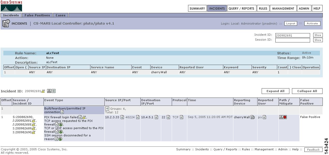The width and height of the screenshot is (329, 155).
Task: Click query icon after TCP access requested firewall
Action: pos(57,124)
